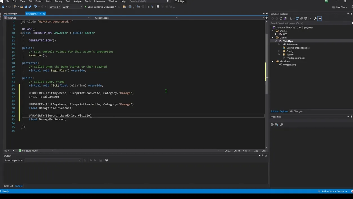Open the Build menu
353x199 pixels.
coord(49,1)
